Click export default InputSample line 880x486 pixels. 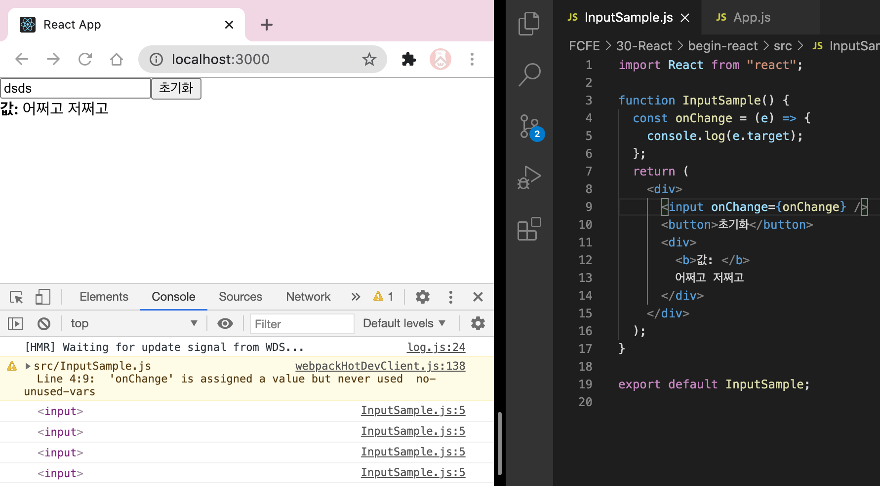[714, 384]
